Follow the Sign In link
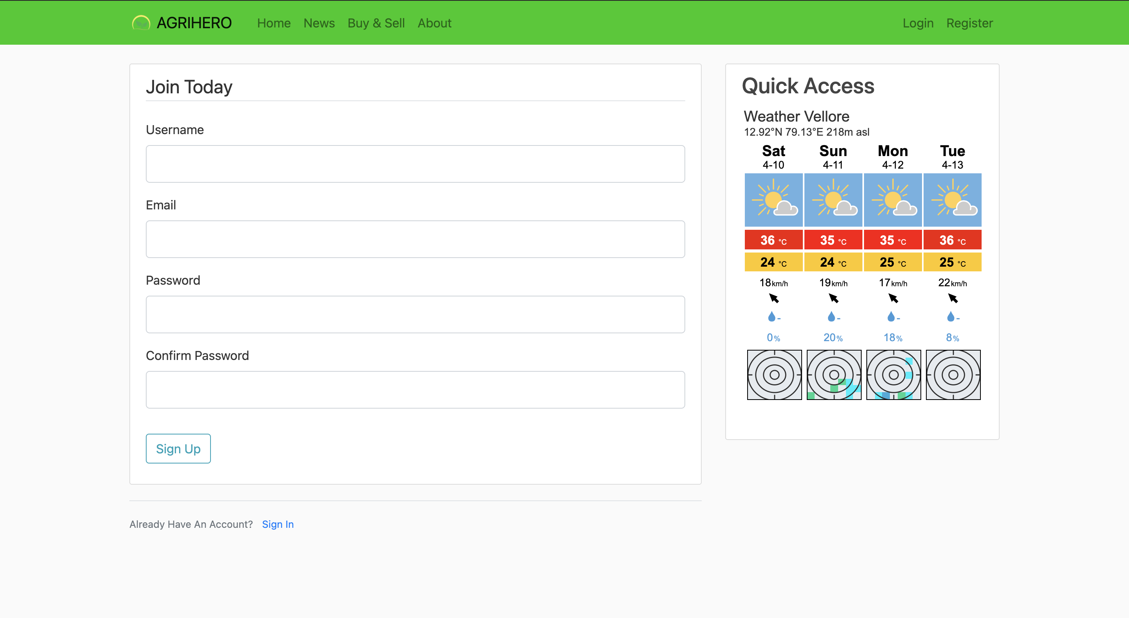The image size is (1129, 618). [278, 524]
